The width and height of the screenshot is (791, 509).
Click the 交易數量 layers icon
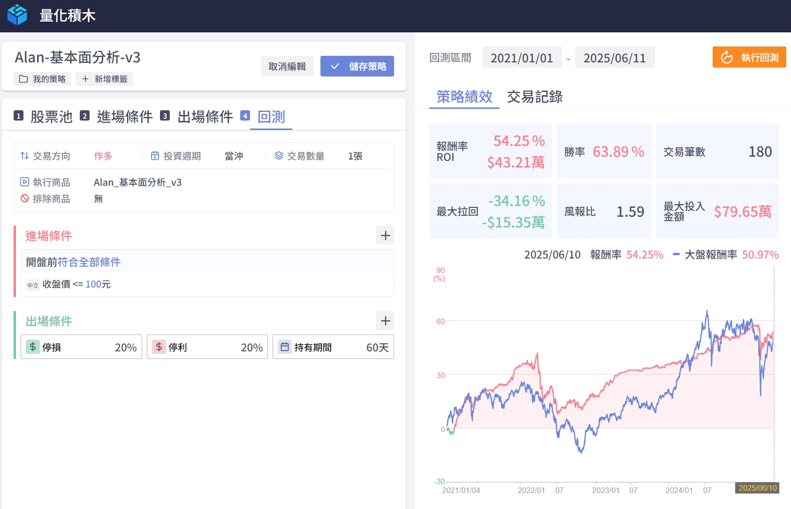click(x=279, y=156)
